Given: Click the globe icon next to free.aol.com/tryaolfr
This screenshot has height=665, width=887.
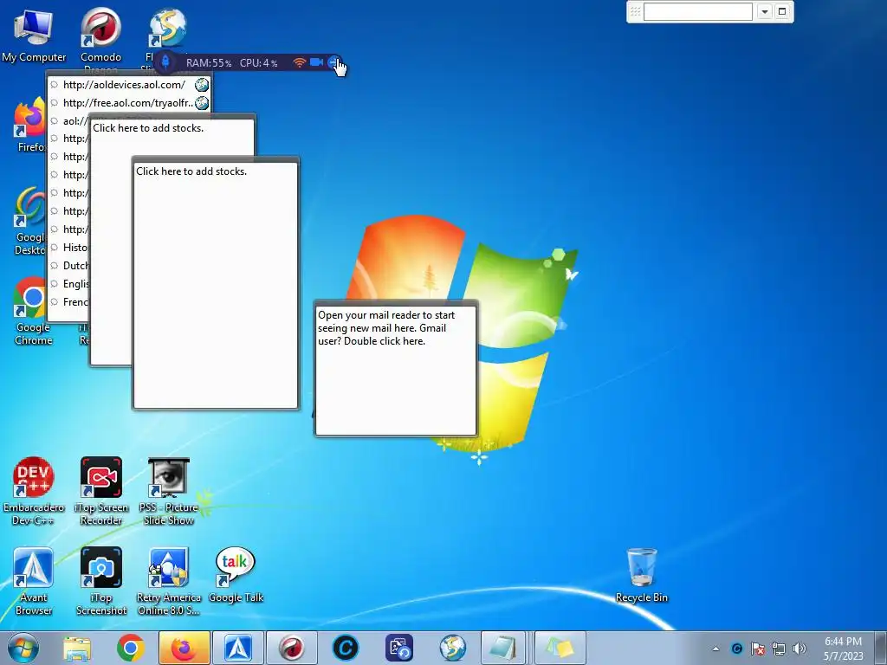Looking at the screenshot, I should coord(201,103).
